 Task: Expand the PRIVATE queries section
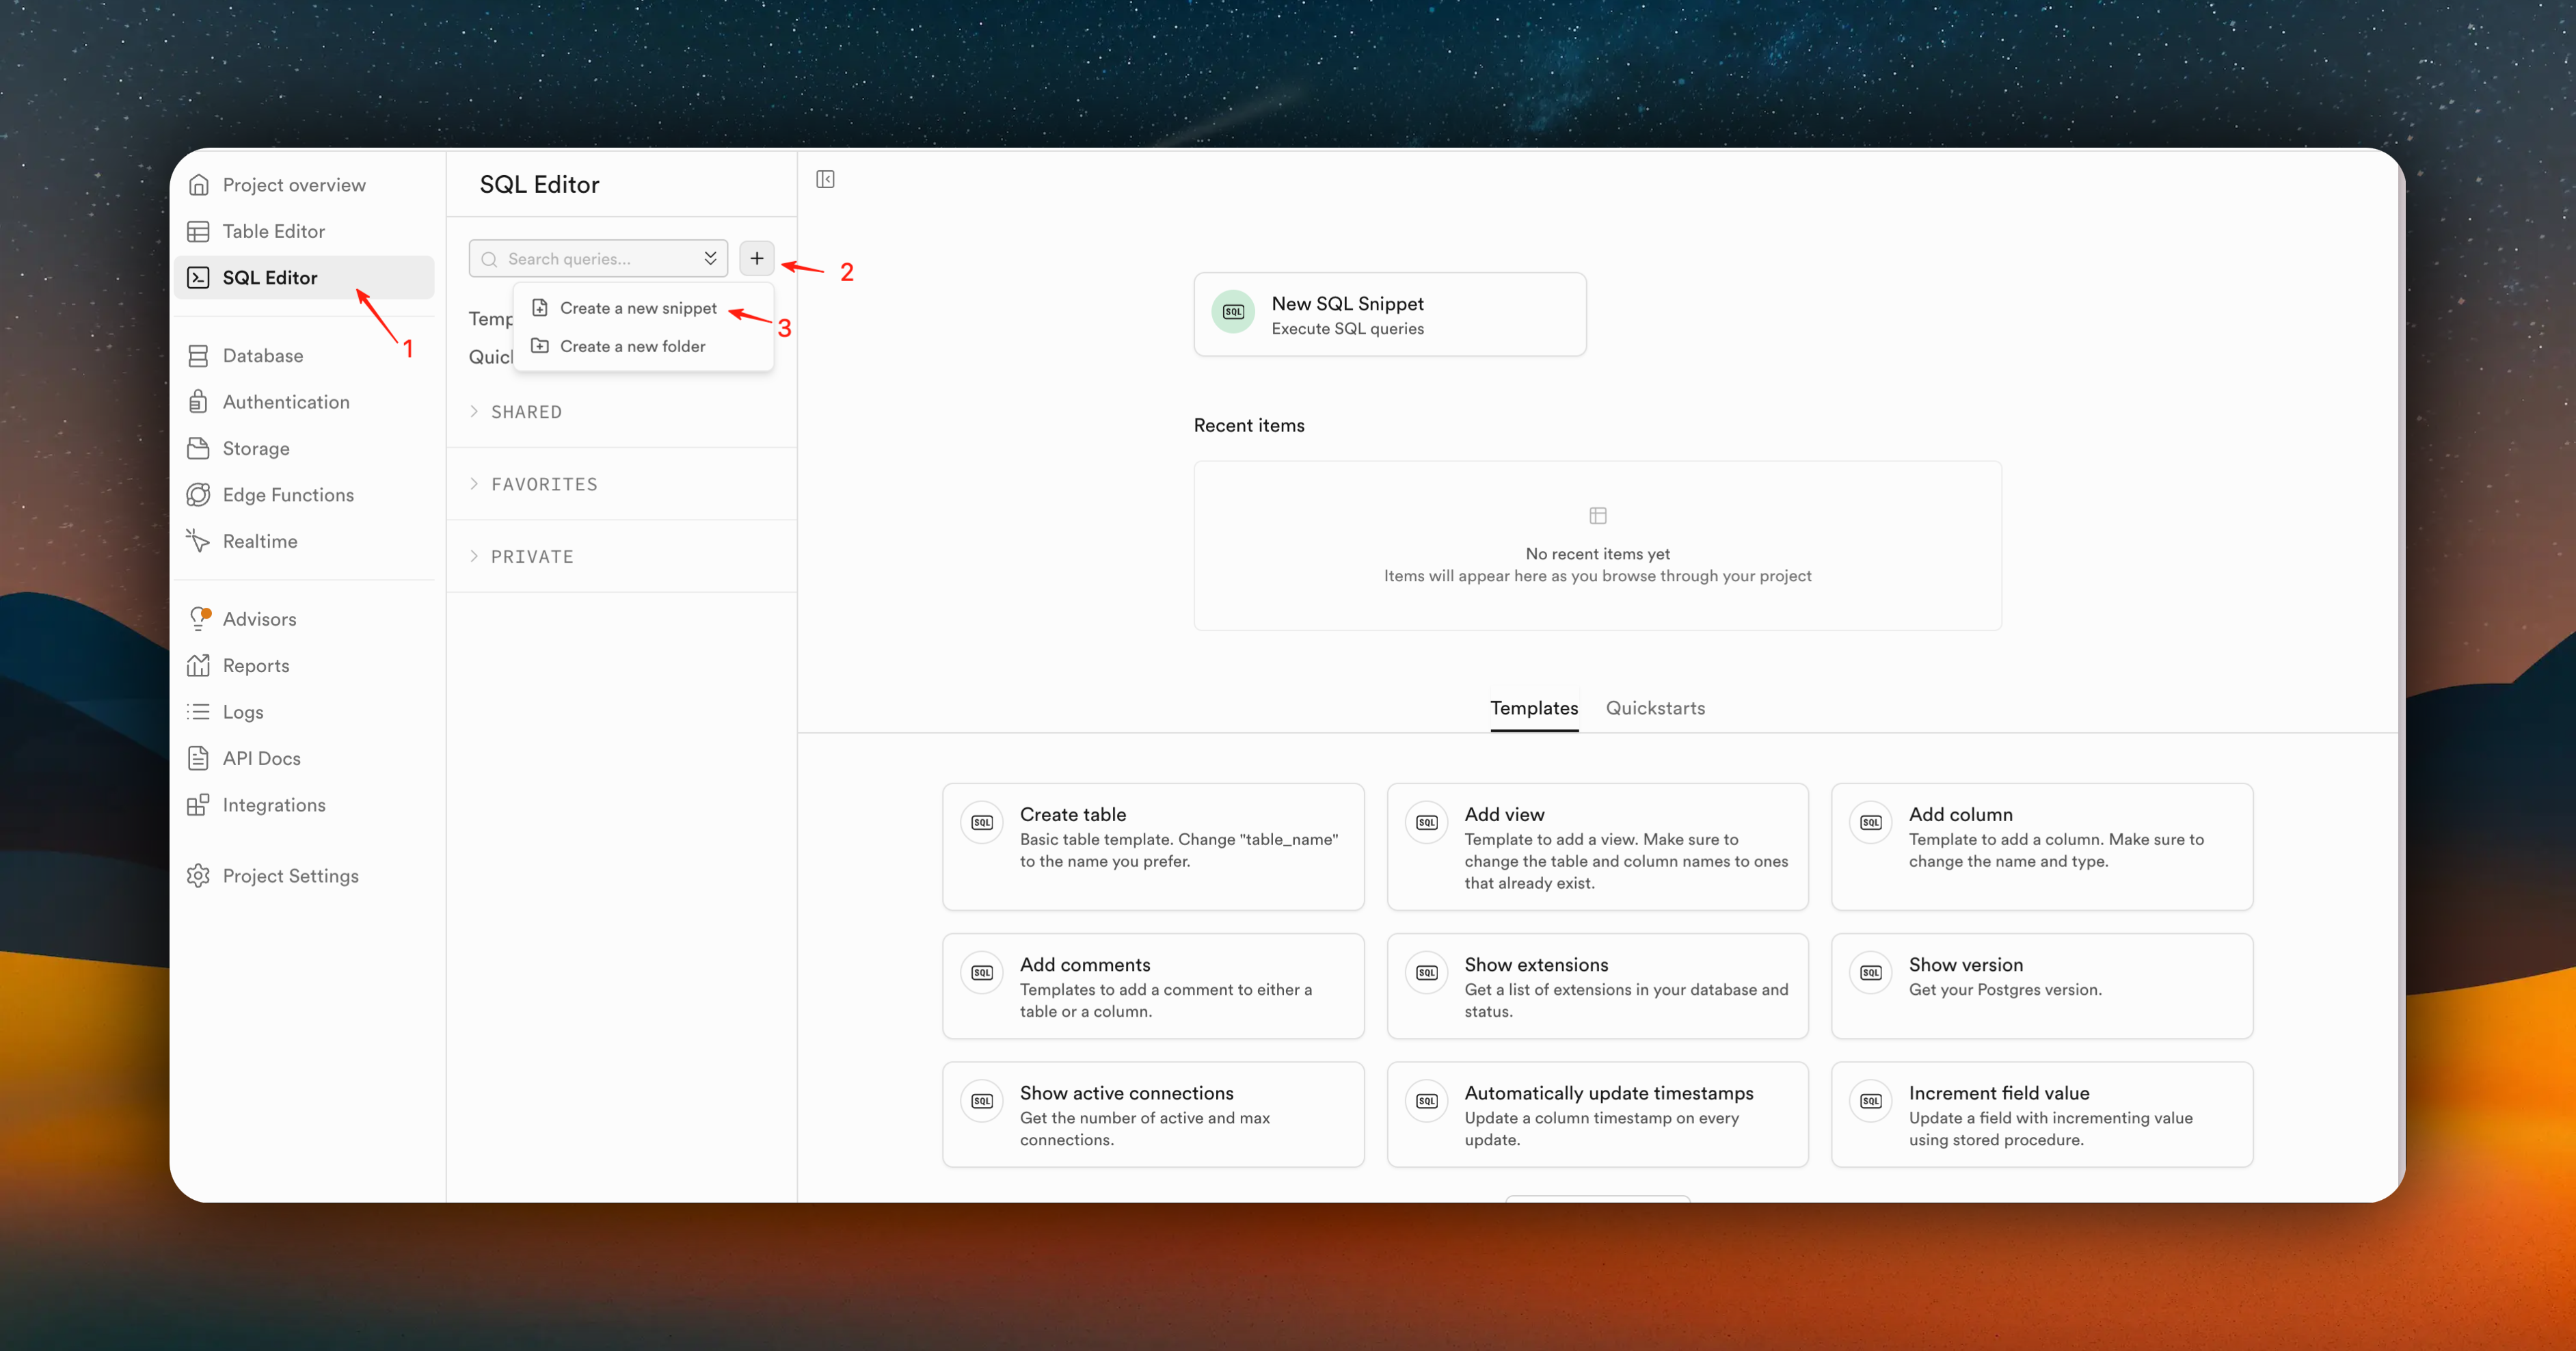pyautogui.click(x=531, y=556)
